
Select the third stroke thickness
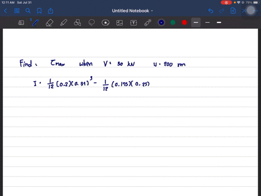219,22
